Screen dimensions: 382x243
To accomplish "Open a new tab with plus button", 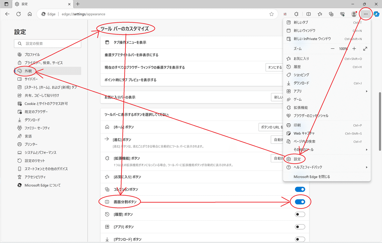I will click(x=78, y=4).
